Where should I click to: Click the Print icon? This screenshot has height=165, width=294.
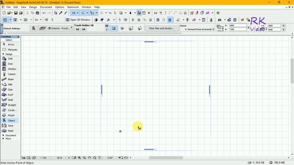21,13
